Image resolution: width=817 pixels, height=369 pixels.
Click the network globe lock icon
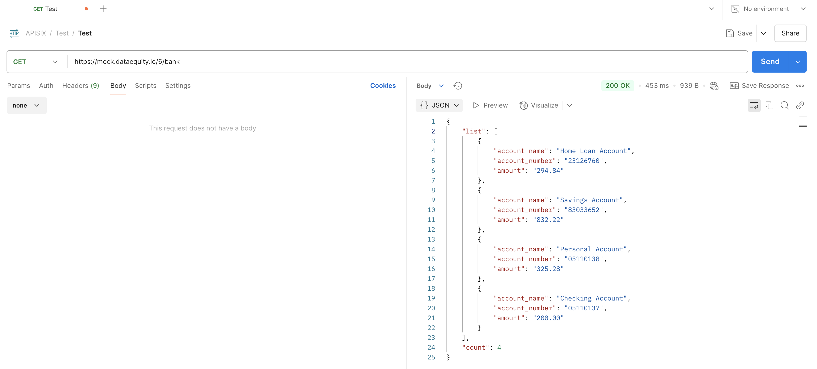pyautogui.click(x=714, y=86)
